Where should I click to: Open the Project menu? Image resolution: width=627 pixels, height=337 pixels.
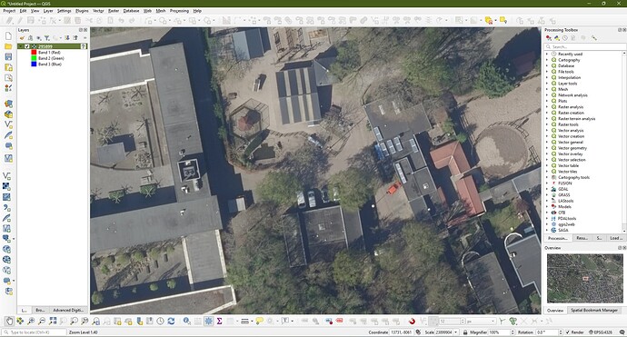[9, 11]
